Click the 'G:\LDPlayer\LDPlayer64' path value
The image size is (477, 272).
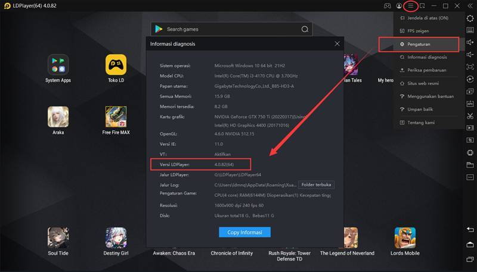tap(237, 175)
